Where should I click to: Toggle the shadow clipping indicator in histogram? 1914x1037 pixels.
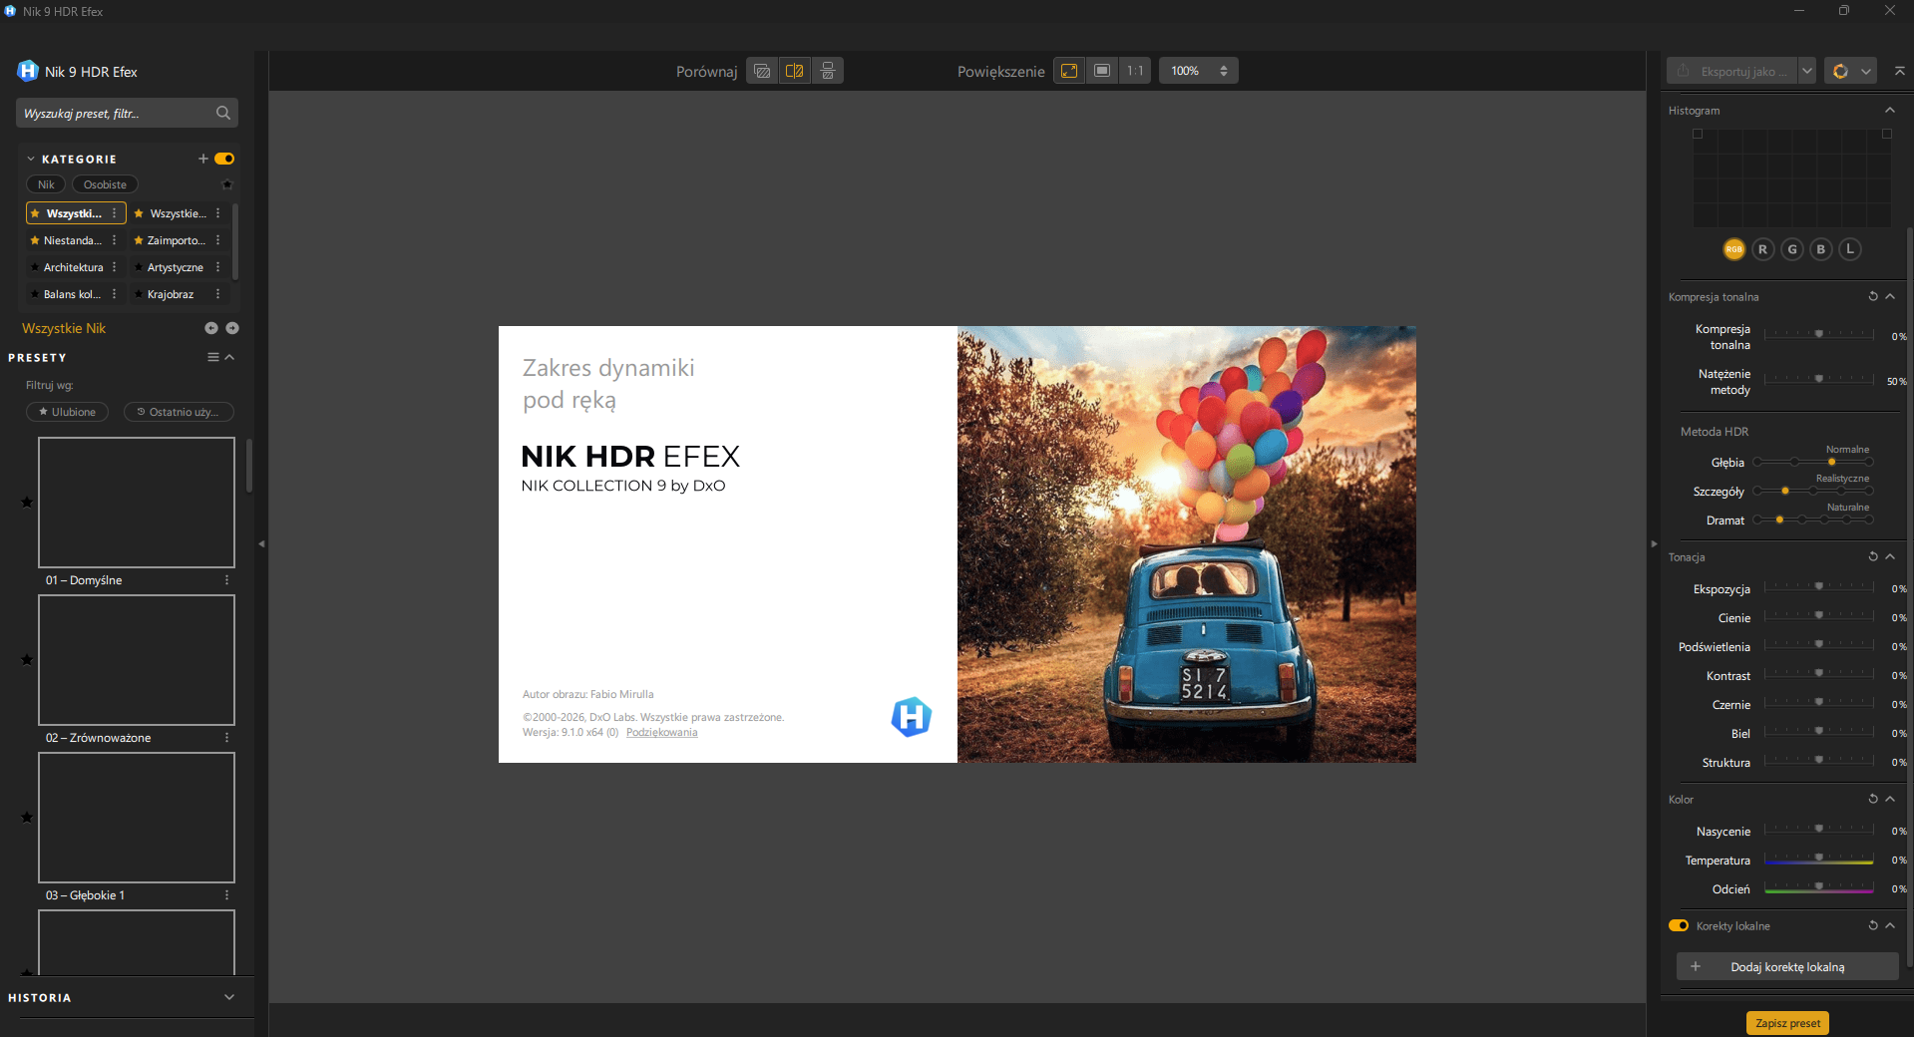click(x=1698, y=134)
